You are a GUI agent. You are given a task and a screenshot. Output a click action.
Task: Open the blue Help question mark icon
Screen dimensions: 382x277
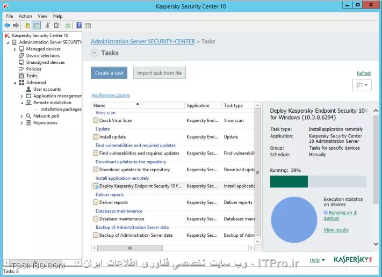[x=79, y=25]
